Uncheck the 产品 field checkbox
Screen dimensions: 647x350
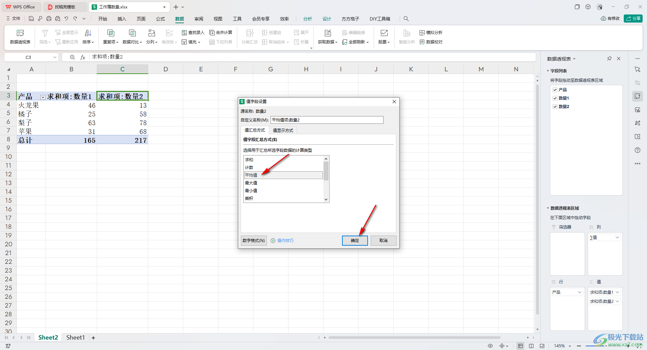pos(555,90)
